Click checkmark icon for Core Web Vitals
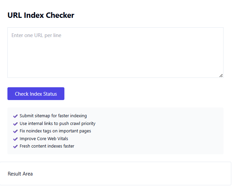 pyautogui.click(x=15, y=139)
